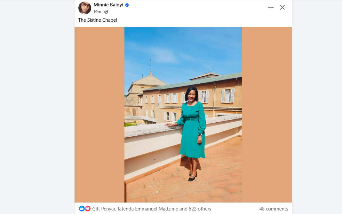Click the 19m post timestamp

point(97,12)
